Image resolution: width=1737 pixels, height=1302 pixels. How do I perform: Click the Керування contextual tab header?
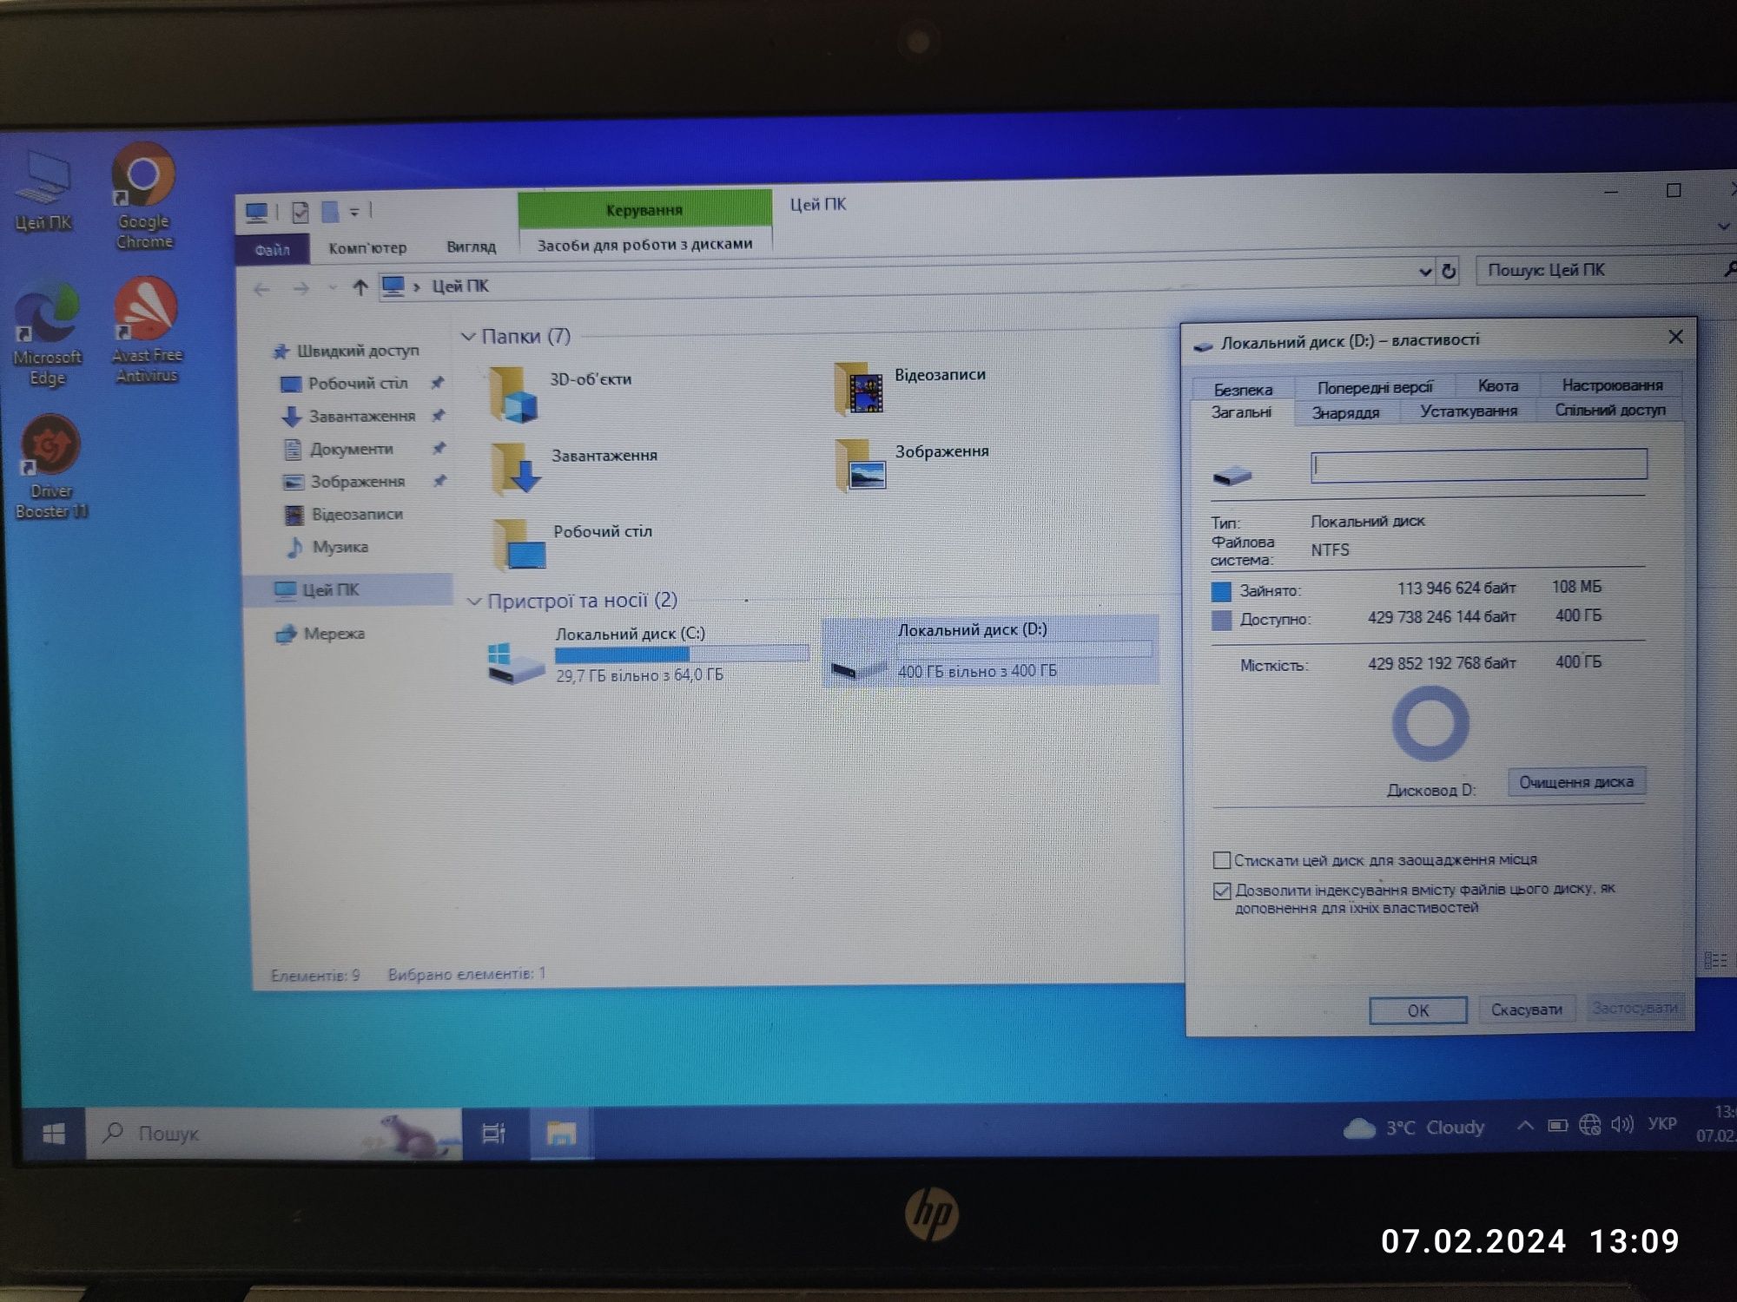(644, 210)
